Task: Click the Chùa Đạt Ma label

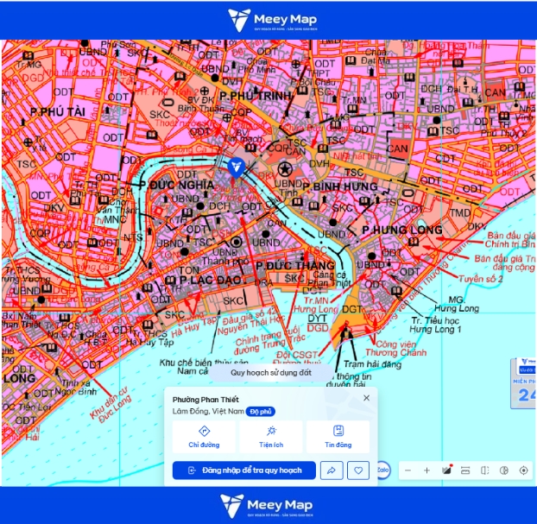Action: click(376, 56)
